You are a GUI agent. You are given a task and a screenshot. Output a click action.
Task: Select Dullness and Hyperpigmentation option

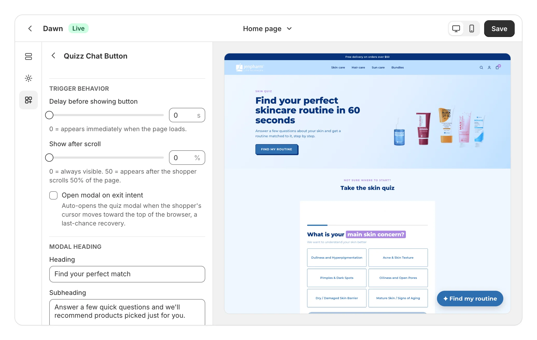(x=337, y=258)
